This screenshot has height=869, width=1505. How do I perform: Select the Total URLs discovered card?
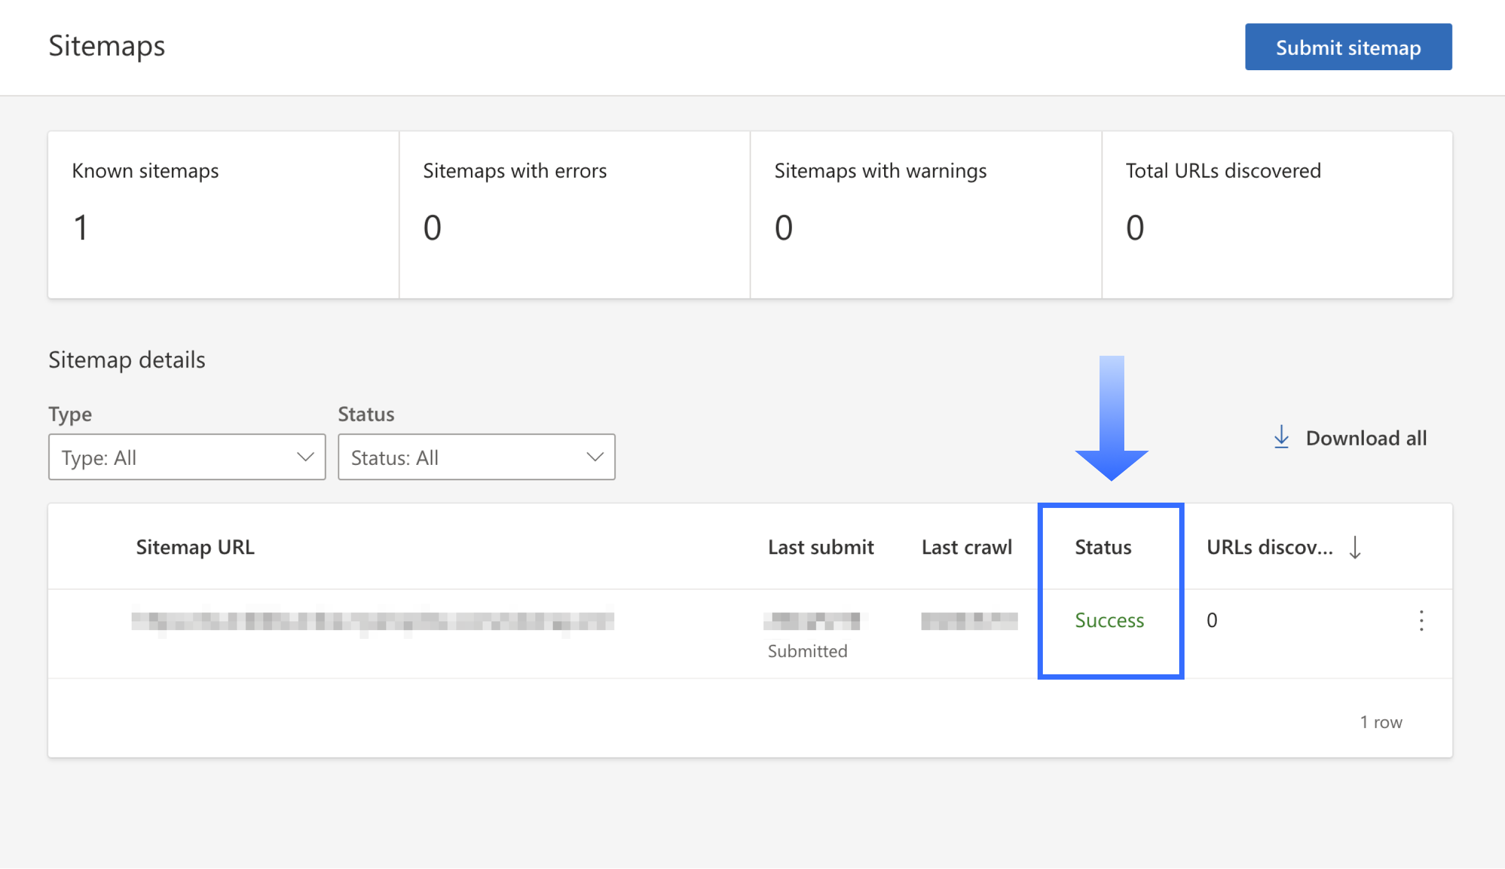click(1277, 215)
